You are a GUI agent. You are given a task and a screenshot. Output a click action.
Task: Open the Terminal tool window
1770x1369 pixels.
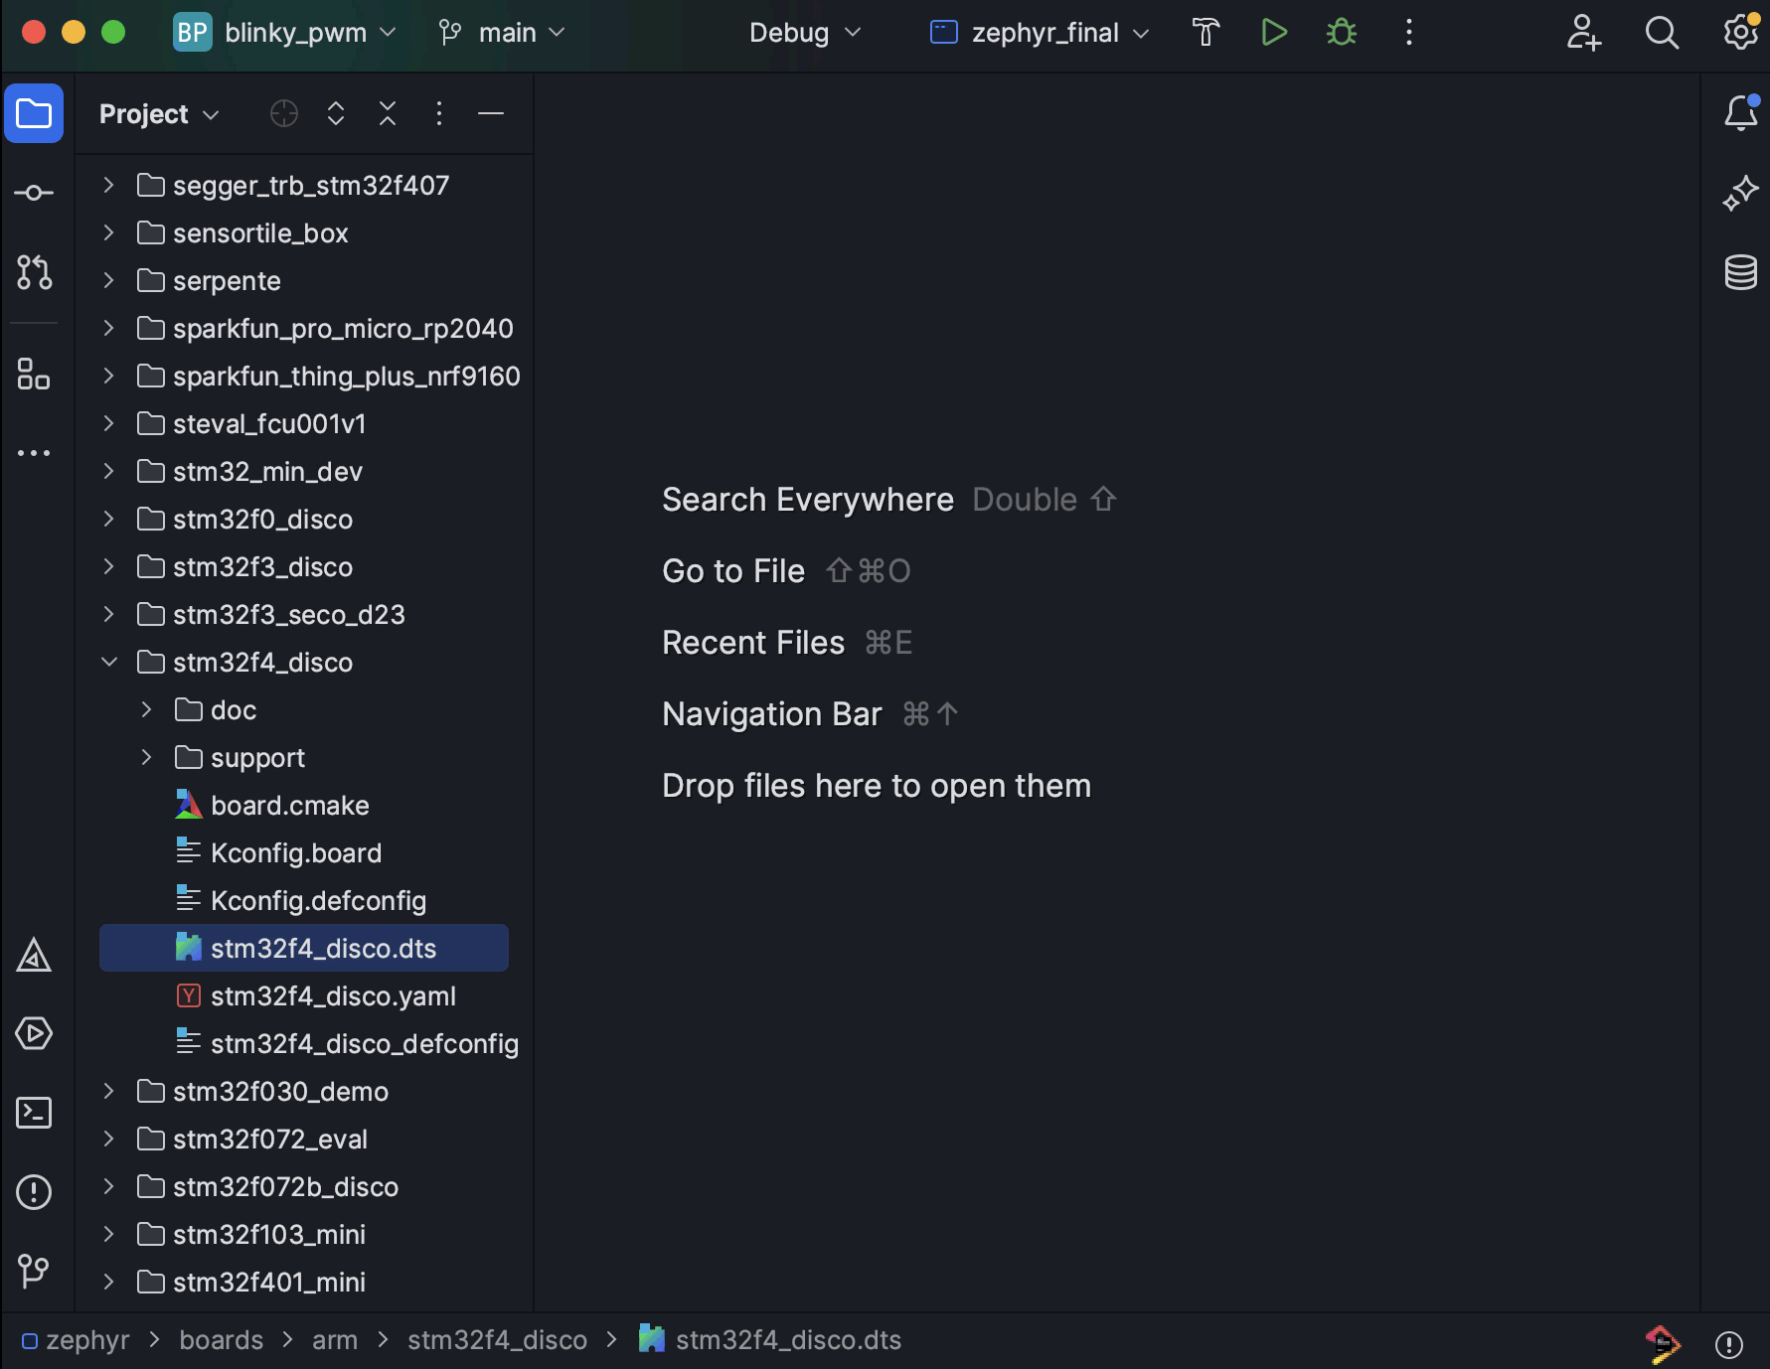coord(34,1113)
